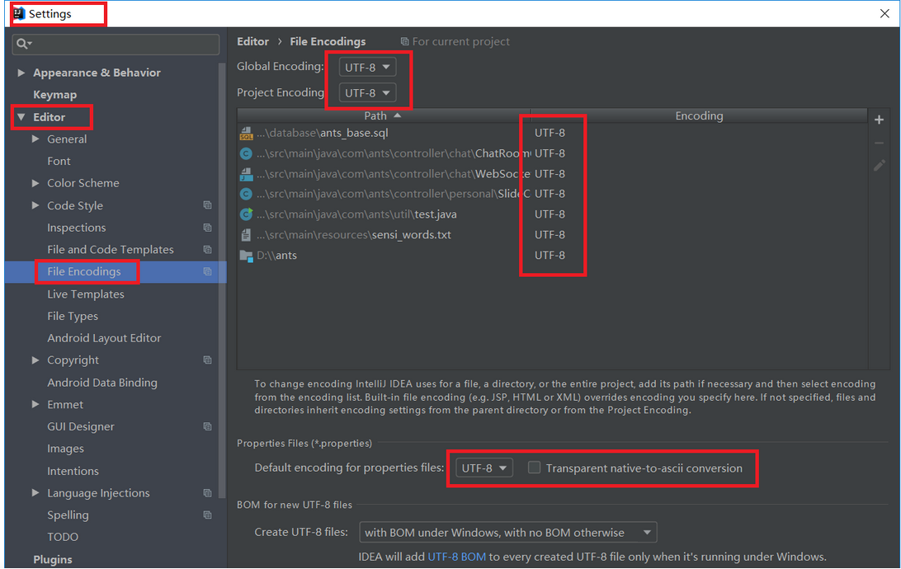Open Inspections settings page
The width and height of the screenshot is (901, 569).
tap(77, 228)
